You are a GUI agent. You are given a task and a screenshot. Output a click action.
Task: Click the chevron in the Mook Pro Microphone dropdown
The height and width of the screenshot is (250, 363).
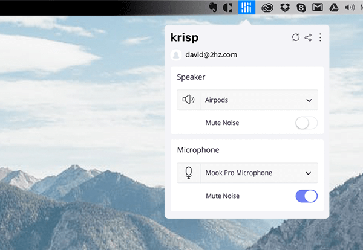coord(308,173)
